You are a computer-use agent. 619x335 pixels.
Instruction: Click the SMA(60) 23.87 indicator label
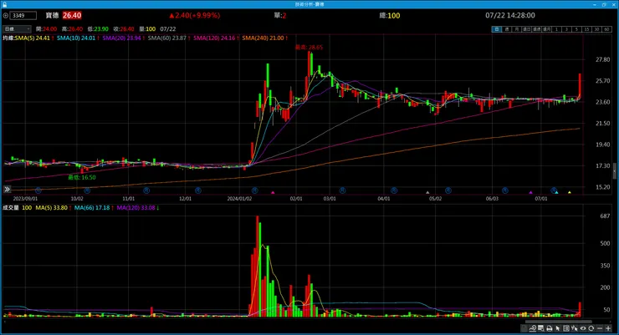coord(169,38)
